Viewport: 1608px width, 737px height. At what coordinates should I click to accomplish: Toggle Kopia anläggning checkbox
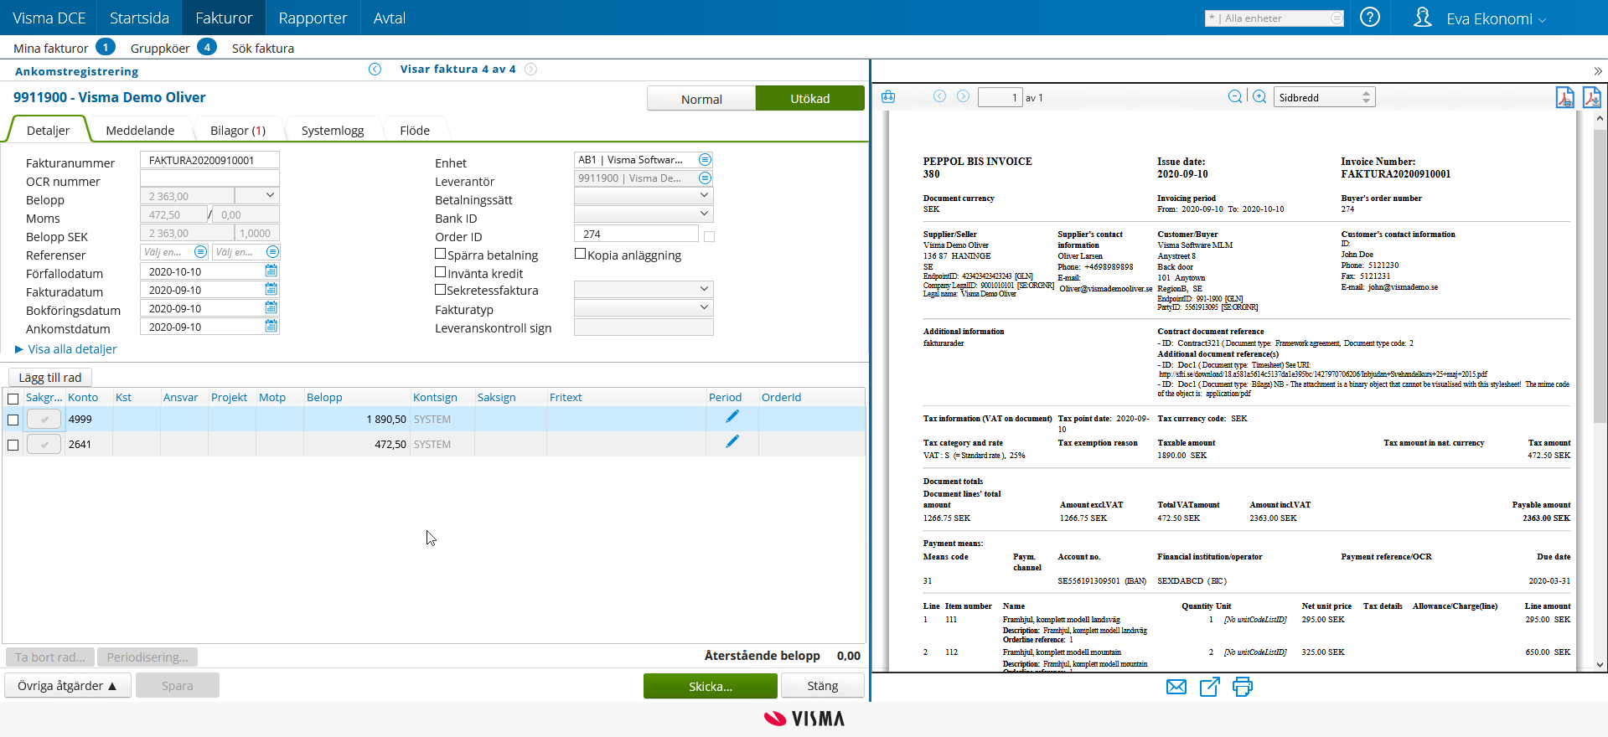point(580,254)
